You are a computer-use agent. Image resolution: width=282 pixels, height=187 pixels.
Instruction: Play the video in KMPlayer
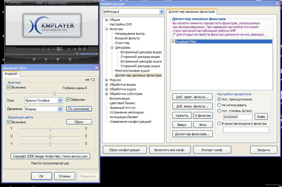point(46,59)
